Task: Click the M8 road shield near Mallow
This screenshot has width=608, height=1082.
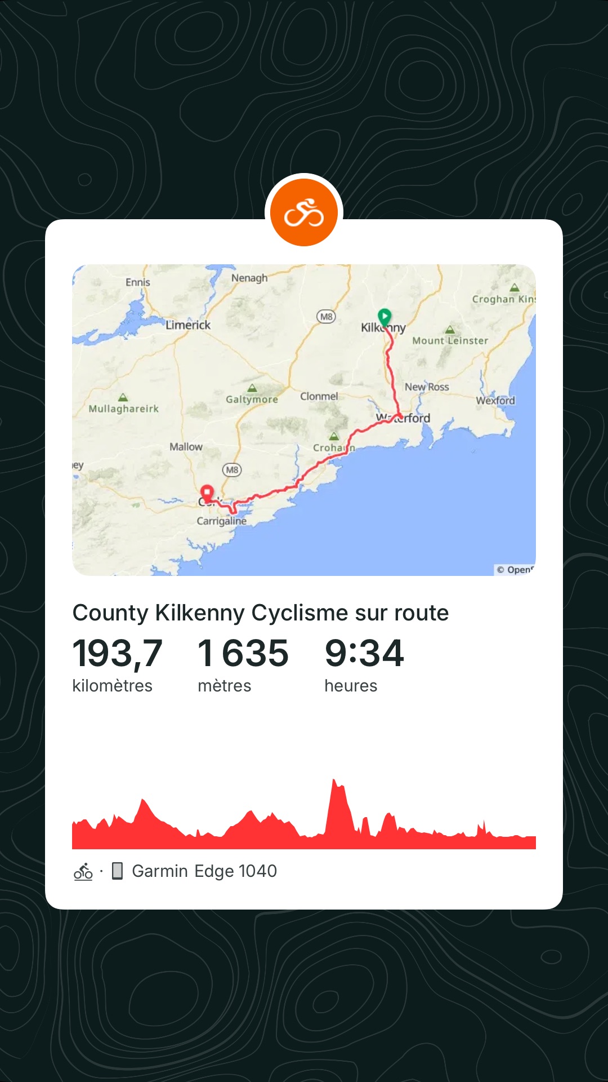Action: [x=232, y=469]
